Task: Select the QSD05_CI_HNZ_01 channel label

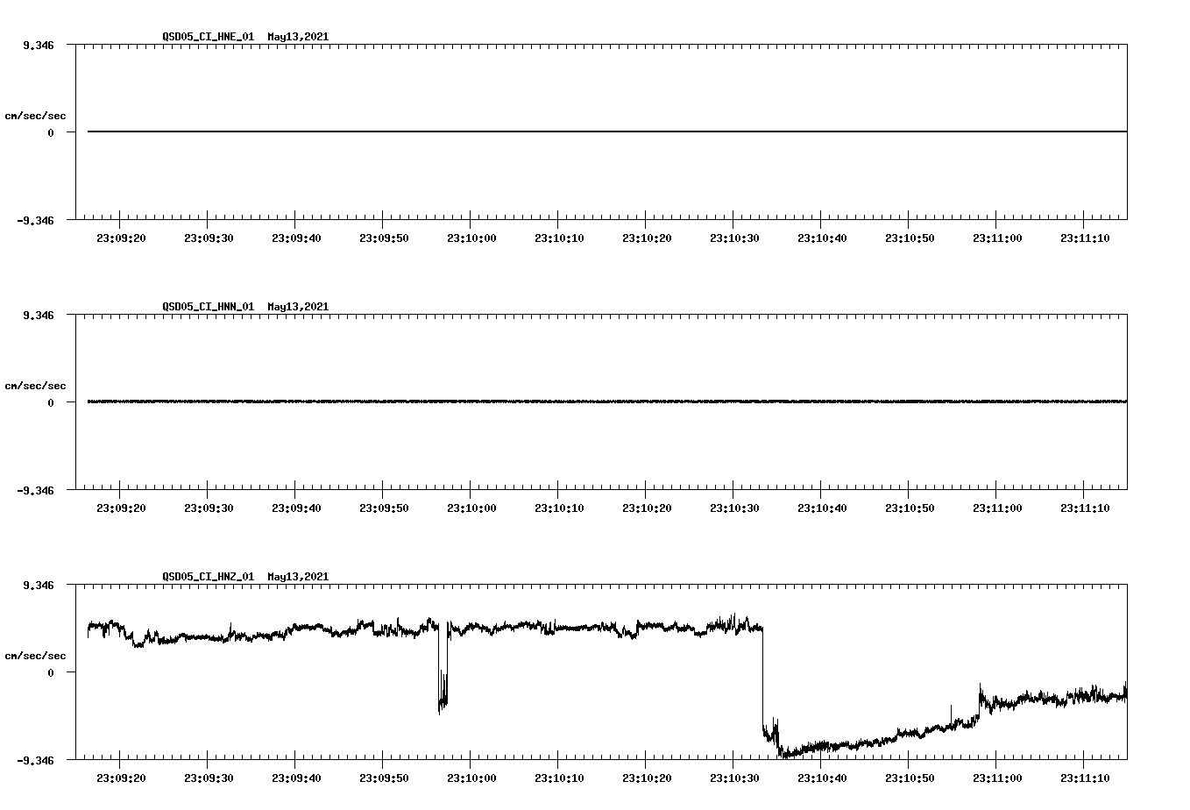Action: (x=205, y=577)
